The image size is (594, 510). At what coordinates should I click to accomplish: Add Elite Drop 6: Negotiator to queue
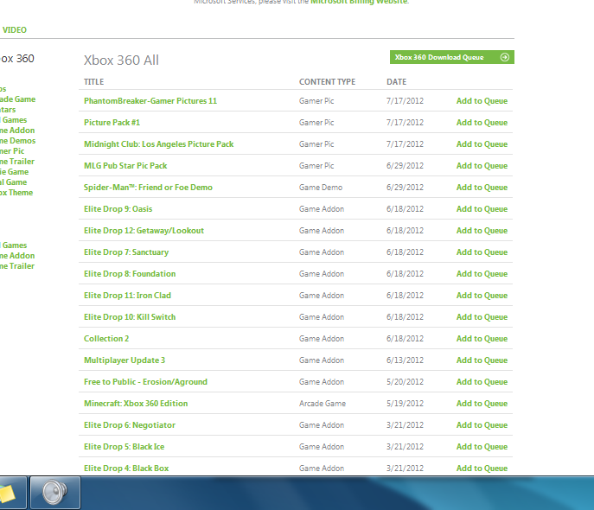(482, 424)
